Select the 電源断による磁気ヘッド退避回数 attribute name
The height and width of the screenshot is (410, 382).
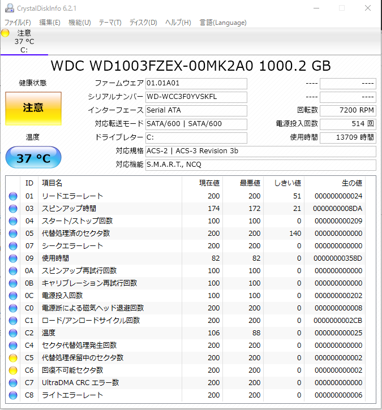click(x=93, y=308)
